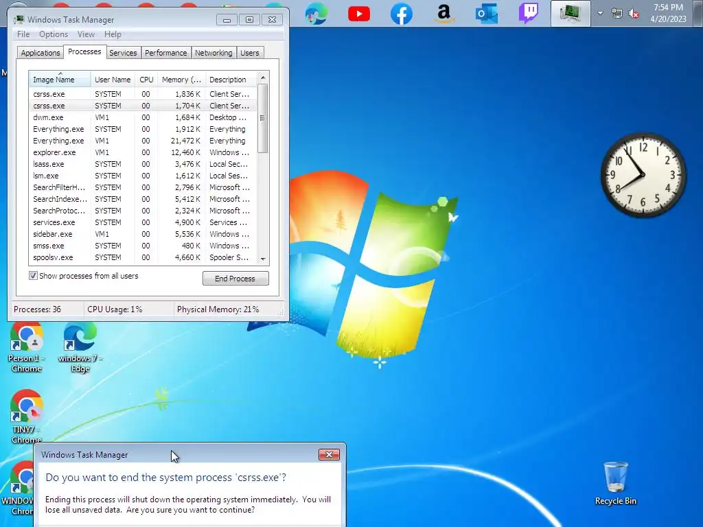This screenshot has width=703, height=527.
Task: Sort by the CPU column header
Action: (146, 80)
